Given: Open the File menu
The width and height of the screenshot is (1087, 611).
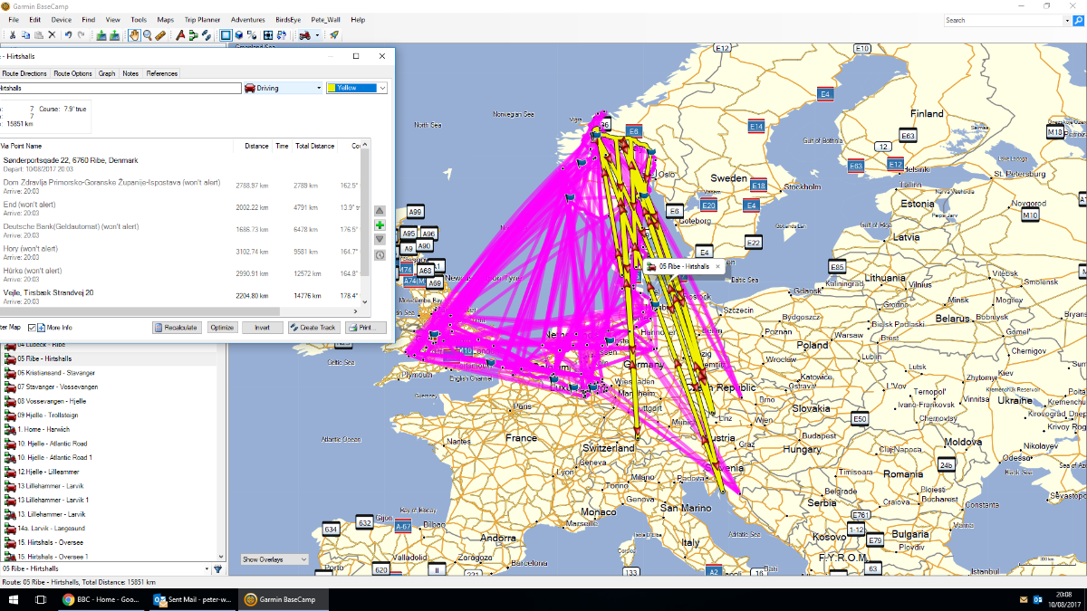Looking at the screenshot, I should (x=14, y=19).
